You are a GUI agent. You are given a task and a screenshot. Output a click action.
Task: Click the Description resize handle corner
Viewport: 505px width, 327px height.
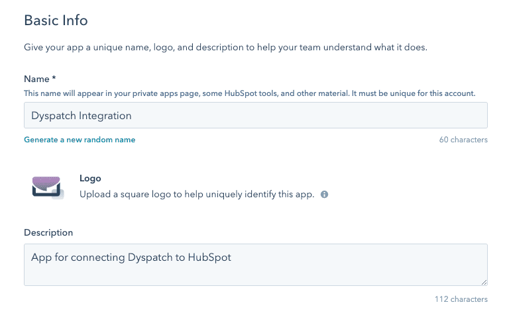(484, 282)
